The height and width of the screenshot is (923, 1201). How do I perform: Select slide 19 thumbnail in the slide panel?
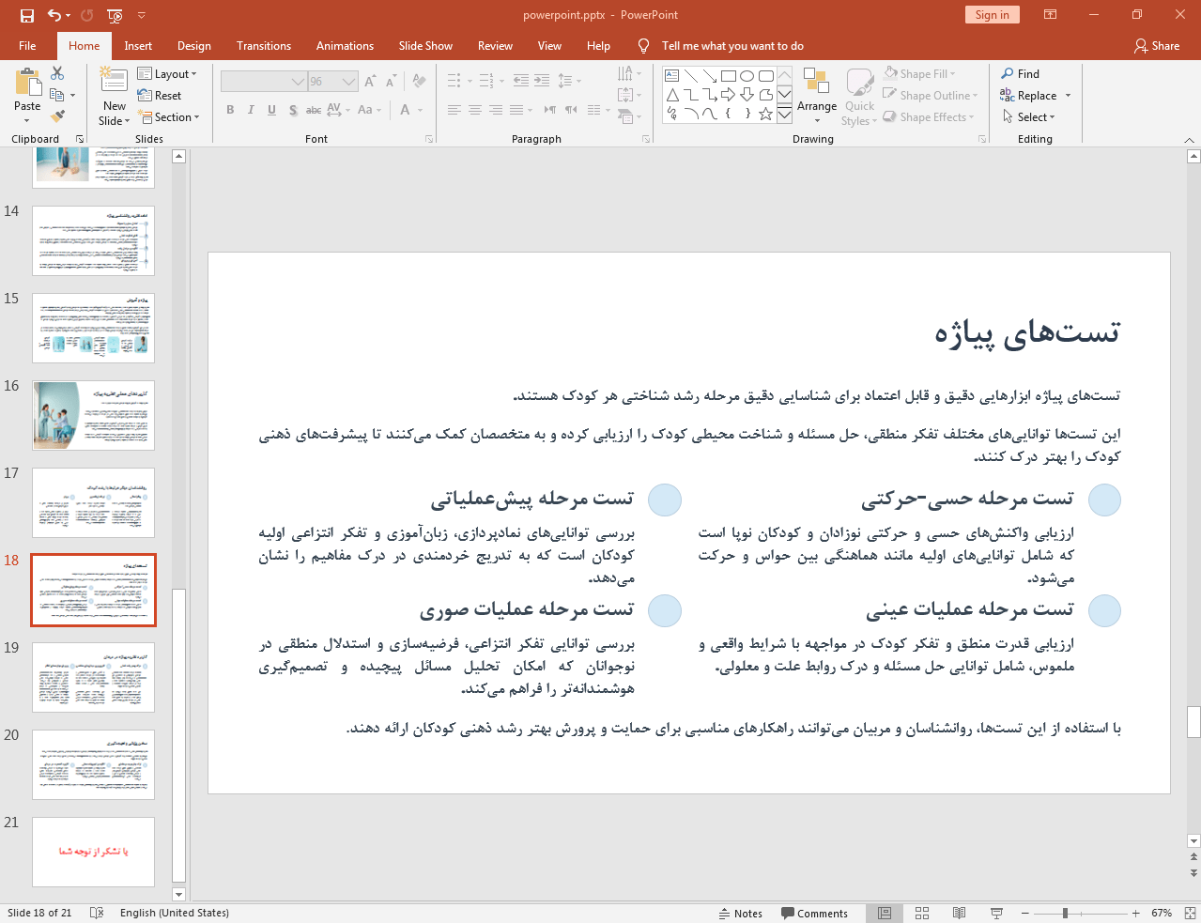(x=93, y=677)
